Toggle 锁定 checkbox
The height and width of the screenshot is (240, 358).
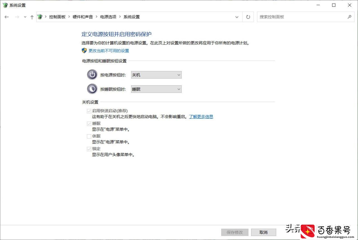click(x=89, y=149)
